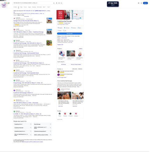
Task: Select the All results tab
Action: 19,7
